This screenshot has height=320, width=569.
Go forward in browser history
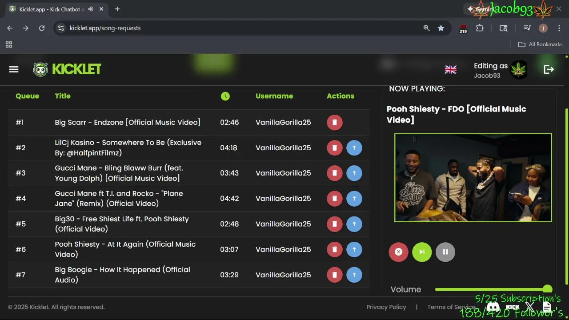[26, 28]
